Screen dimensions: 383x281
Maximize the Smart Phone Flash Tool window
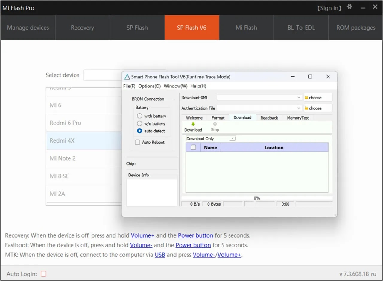pos(310,77)
